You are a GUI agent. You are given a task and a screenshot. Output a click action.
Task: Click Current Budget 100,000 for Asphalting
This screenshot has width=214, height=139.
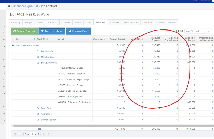[x=121, y=114]
